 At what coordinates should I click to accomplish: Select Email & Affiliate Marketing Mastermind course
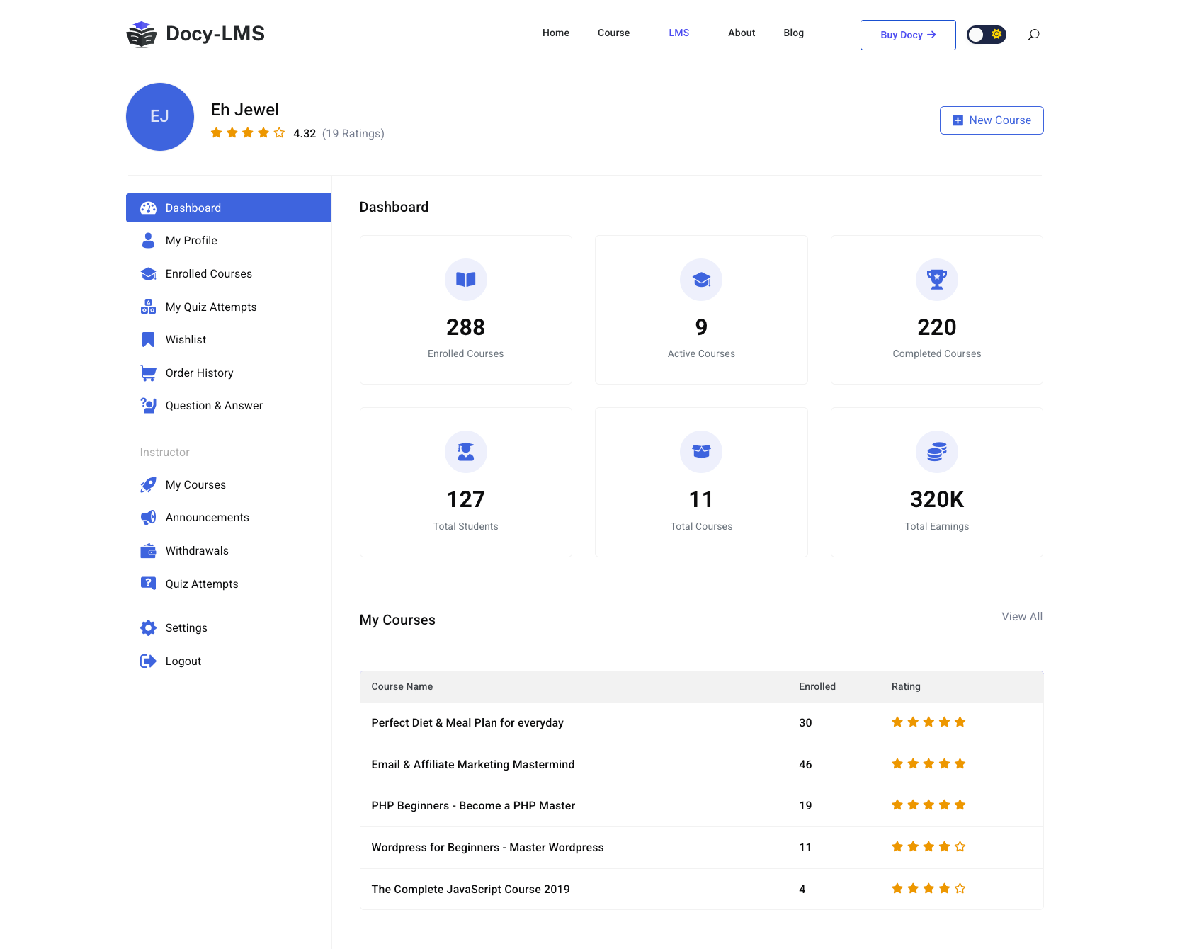coord(473,765)
